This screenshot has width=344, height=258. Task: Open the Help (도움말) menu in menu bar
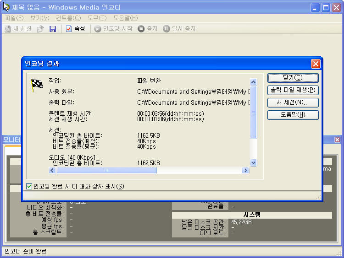click(126, 18)
